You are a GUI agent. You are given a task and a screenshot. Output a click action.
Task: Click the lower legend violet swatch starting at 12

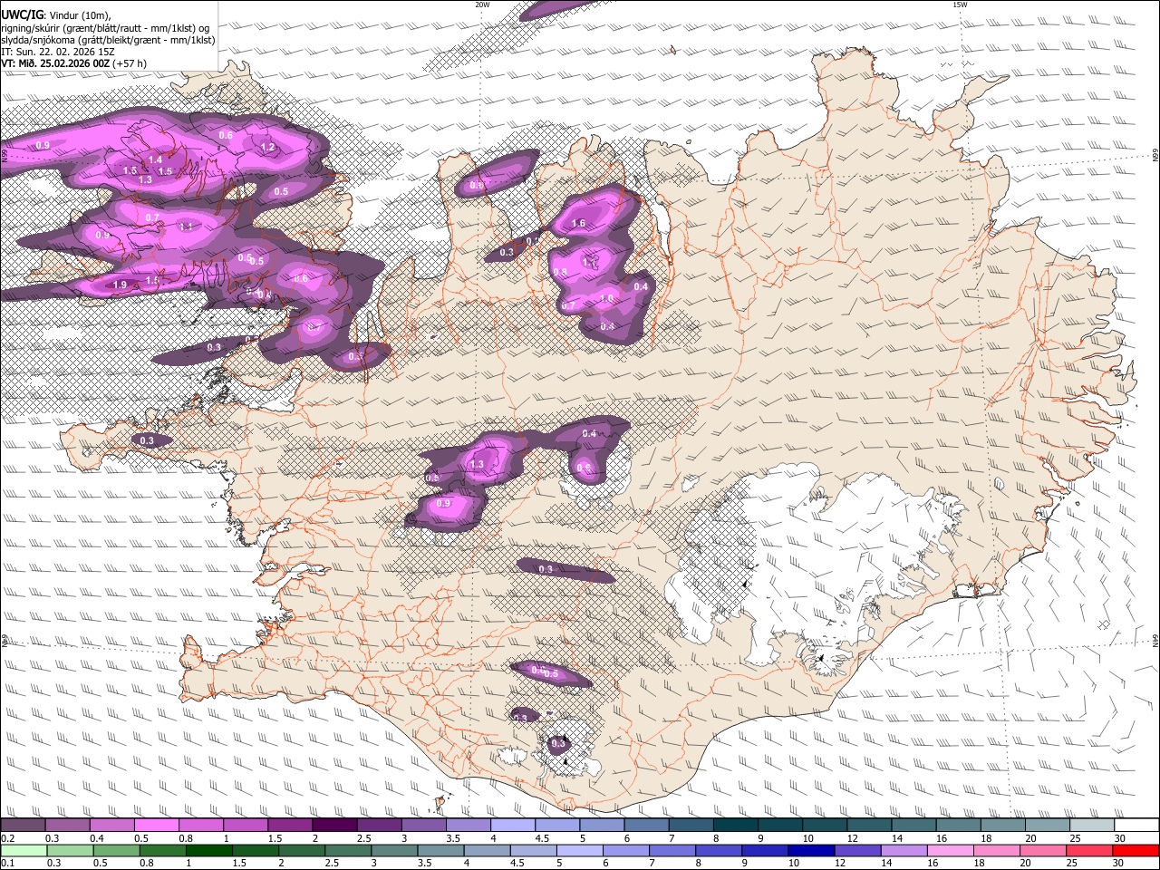tap(858, 850)
